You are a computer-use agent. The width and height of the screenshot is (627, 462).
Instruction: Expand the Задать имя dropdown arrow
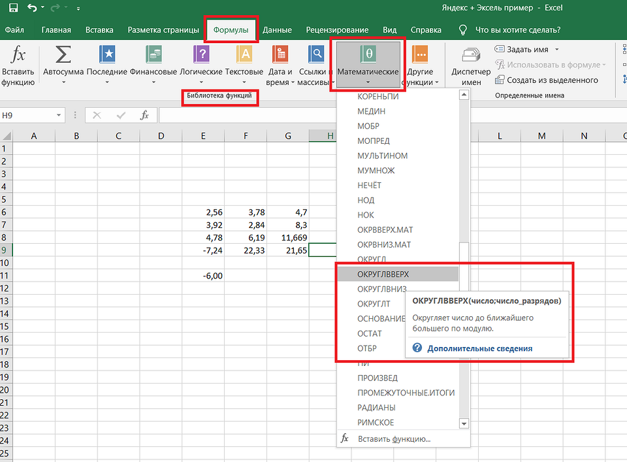coord(556,49)
